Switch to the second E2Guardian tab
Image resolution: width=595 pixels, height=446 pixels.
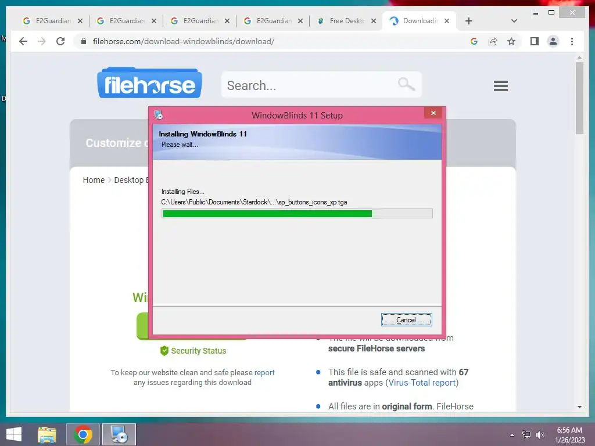tap(122, 21)
